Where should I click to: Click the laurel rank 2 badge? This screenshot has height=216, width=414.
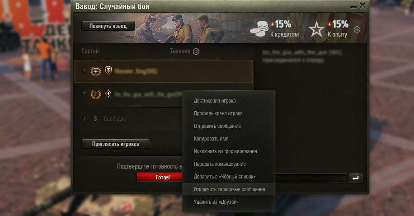tap(95, 94)
